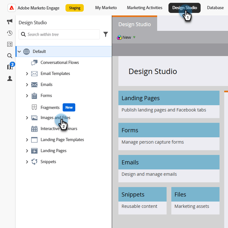Click 'Design and manage emails' text
Image resolution: width=228 pixels, height=228 pixels.
tap(149, 174)
